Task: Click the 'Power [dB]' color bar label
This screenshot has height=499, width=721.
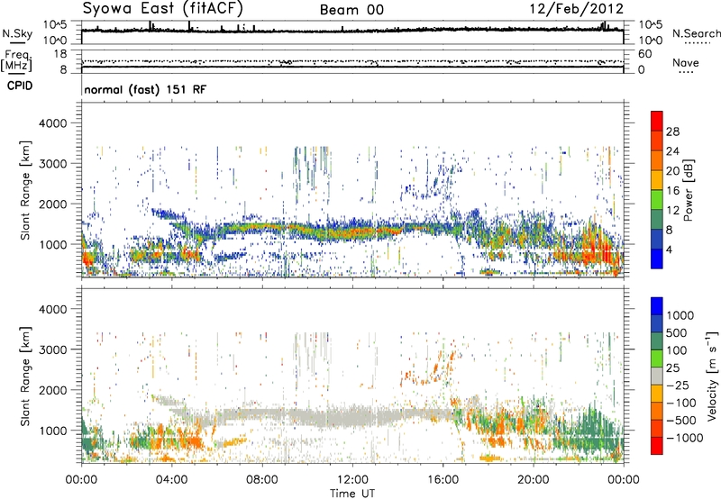Action: (x=688, y=190)
